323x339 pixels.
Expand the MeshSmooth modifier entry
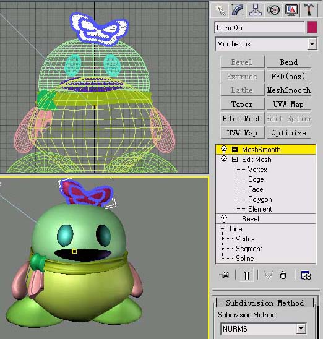coord(235,149)
